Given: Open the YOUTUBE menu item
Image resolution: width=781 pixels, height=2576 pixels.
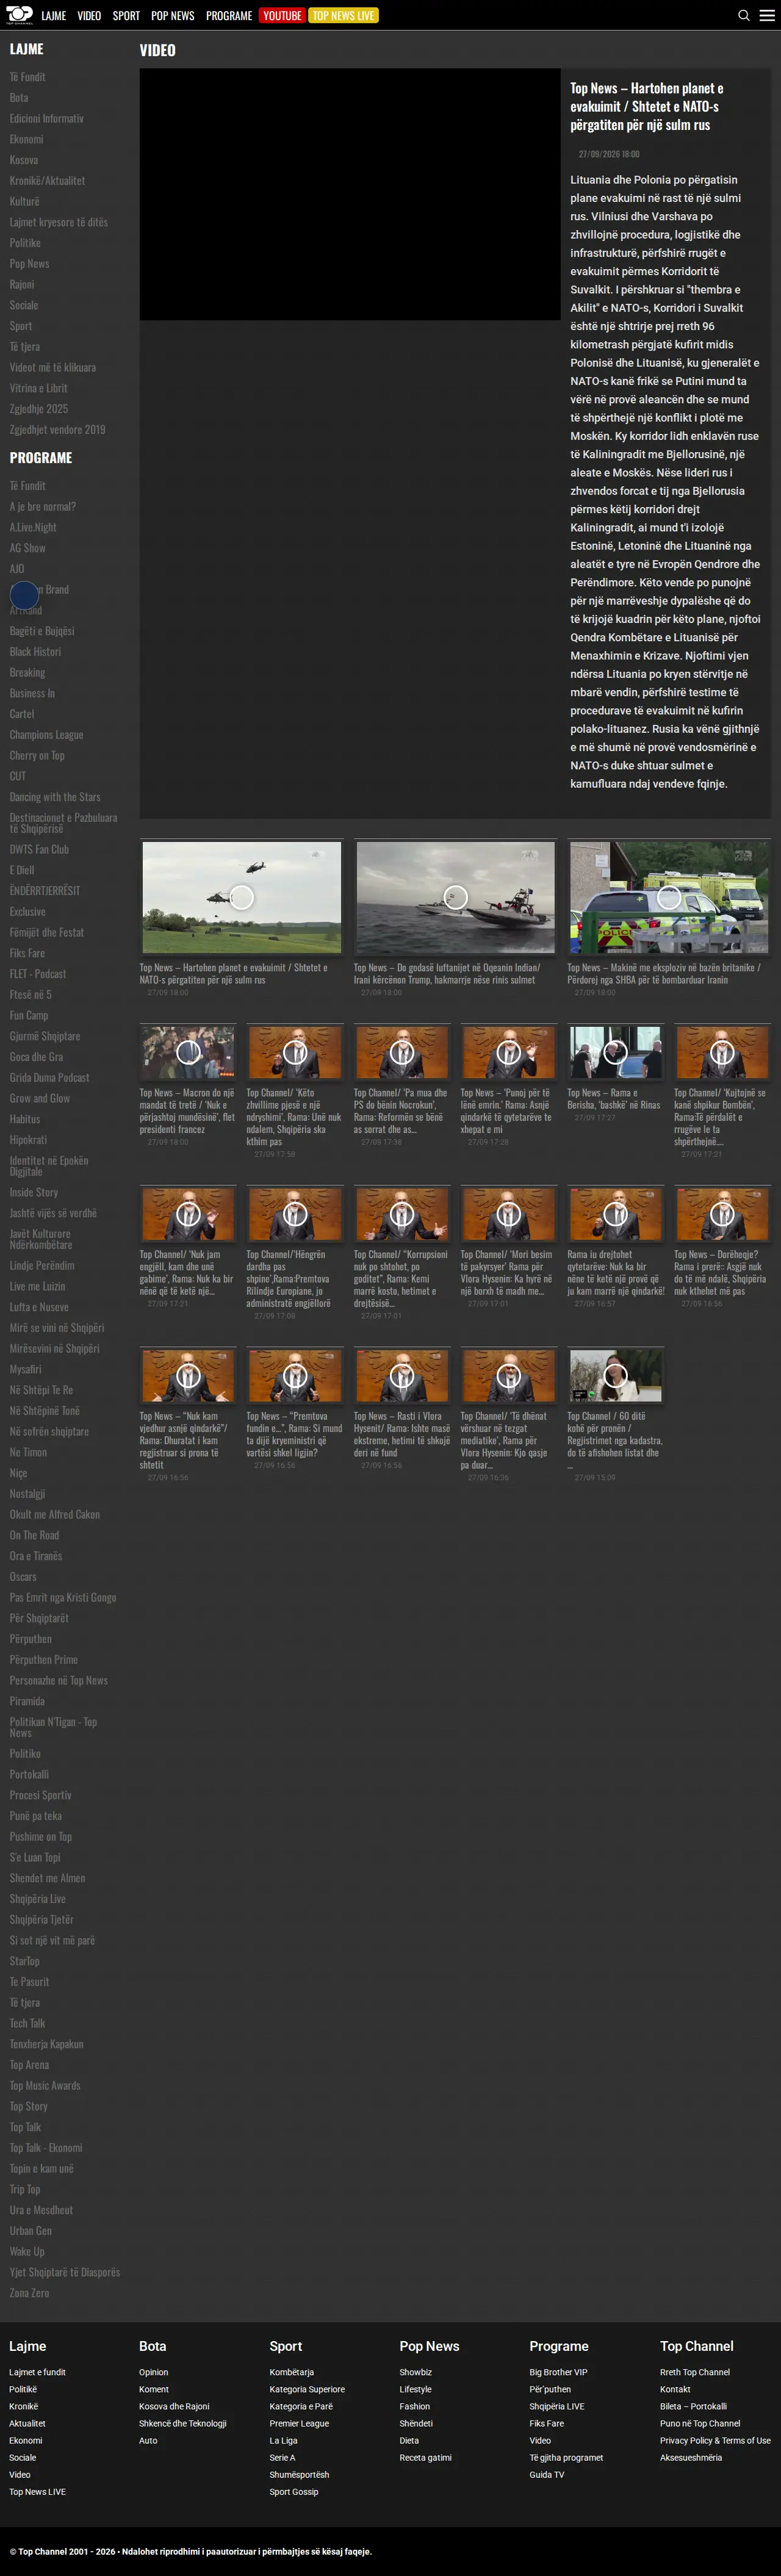Looking at the screenshot, I should [x=282, y=15].
